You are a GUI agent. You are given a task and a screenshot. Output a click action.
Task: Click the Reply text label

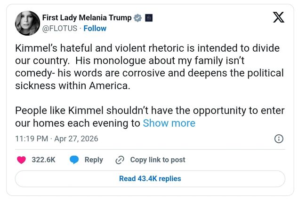[94, 160]
